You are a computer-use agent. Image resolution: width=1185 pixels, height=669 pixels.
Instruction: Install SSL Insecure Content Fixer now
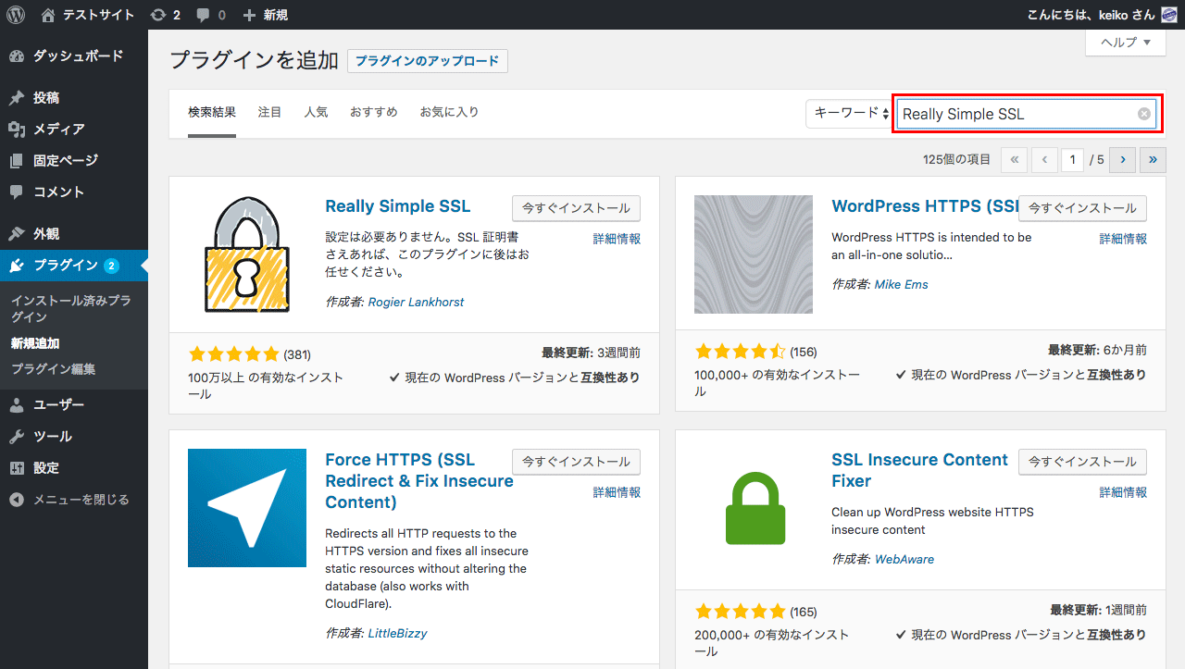coord(1082,462)
